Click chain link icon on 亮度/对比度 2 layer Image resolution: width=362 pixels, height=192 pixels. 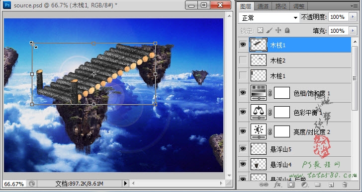click(270, 131)
